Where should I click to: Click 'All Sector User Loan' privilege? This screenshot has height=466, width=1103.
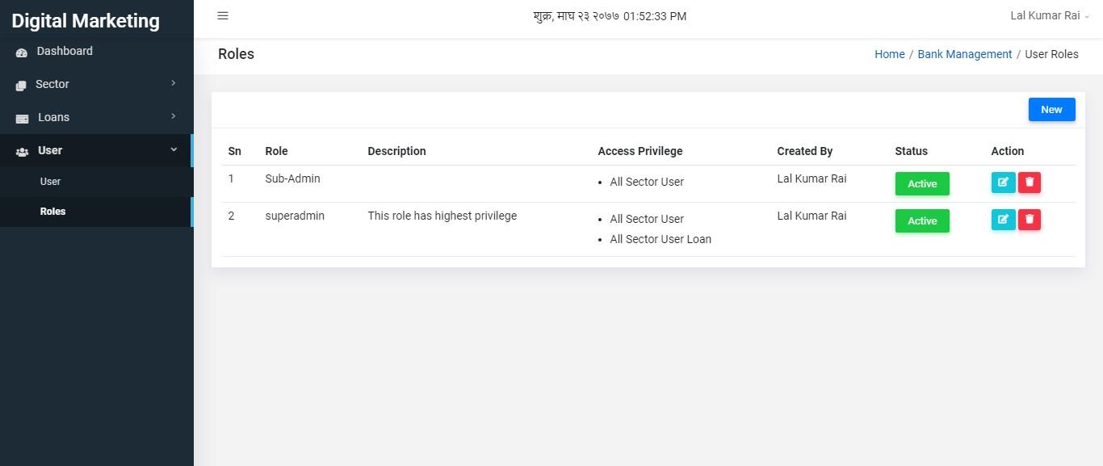[x=661, y=239]
